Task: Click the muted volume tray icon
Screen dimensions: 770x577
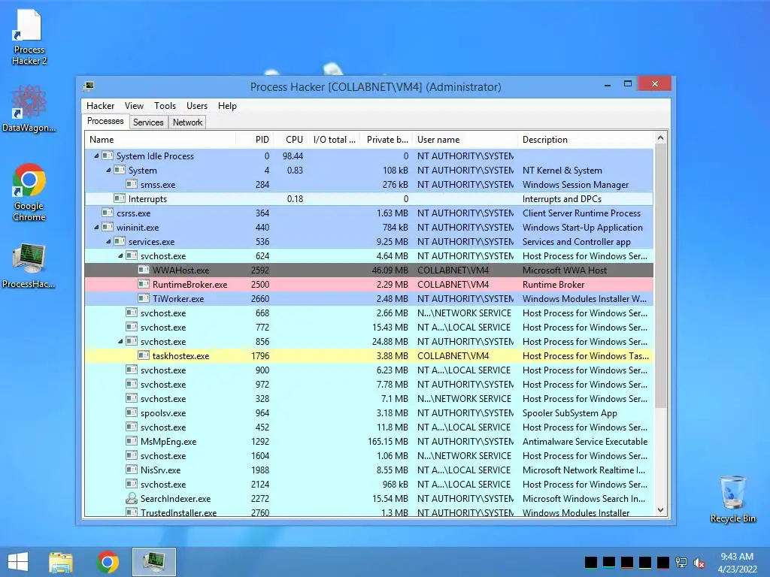Action: pos(699,563)
